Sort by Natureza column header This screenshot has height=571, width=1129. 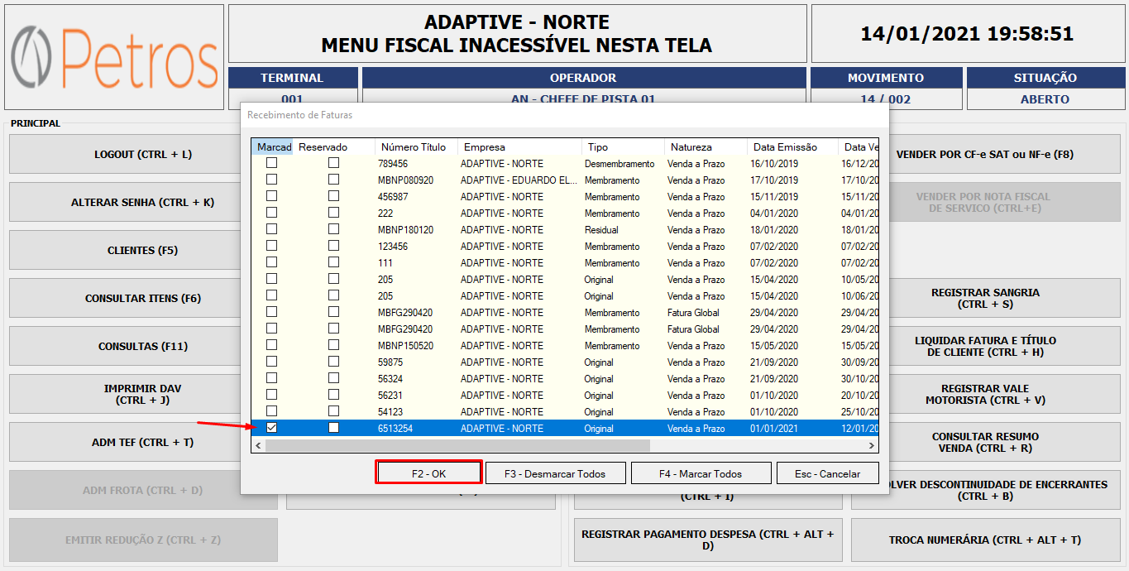click(706, 146)
